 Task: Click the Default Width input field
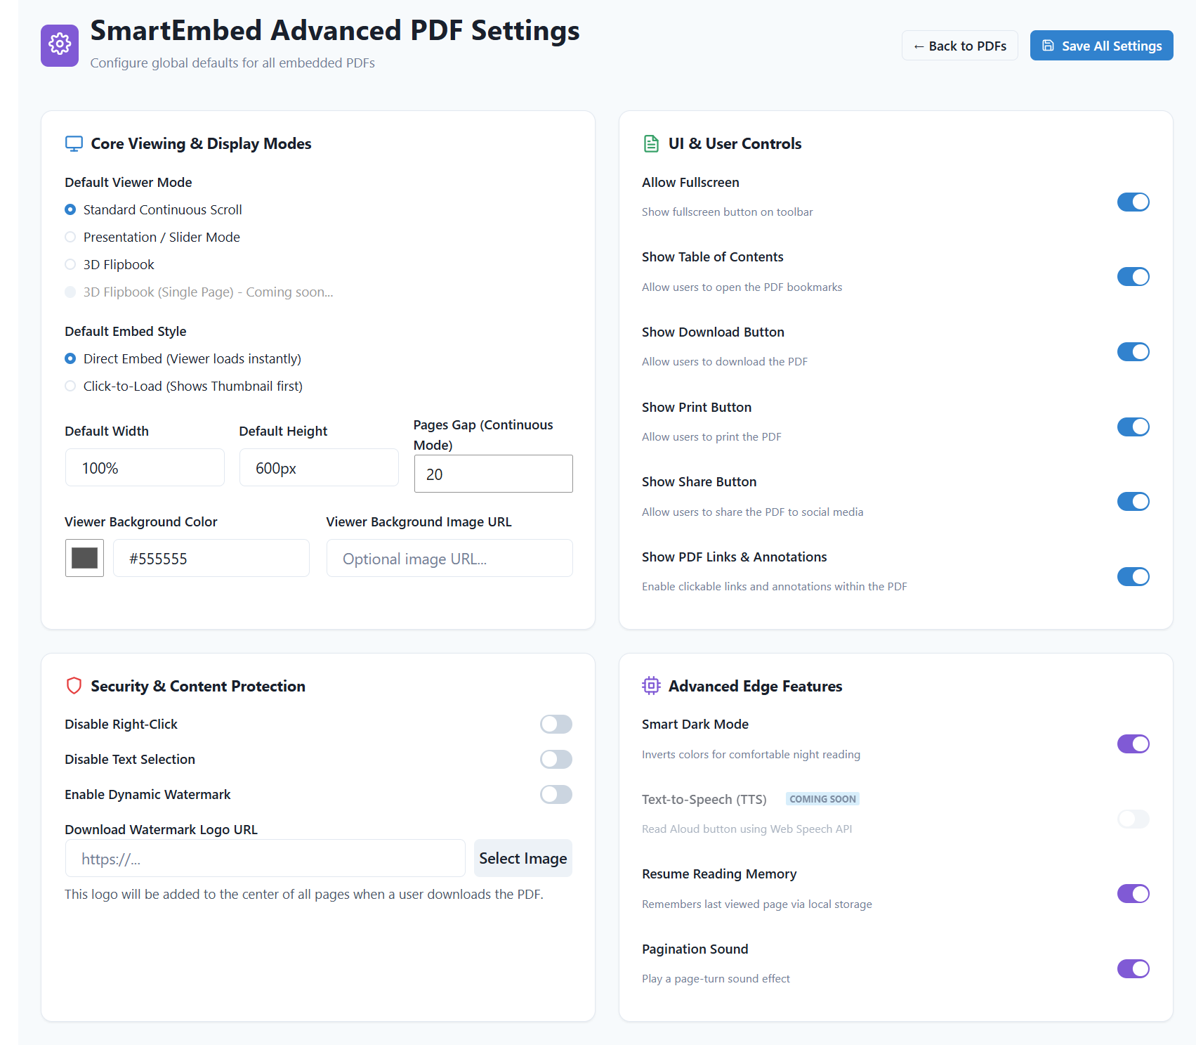point(145,467)
